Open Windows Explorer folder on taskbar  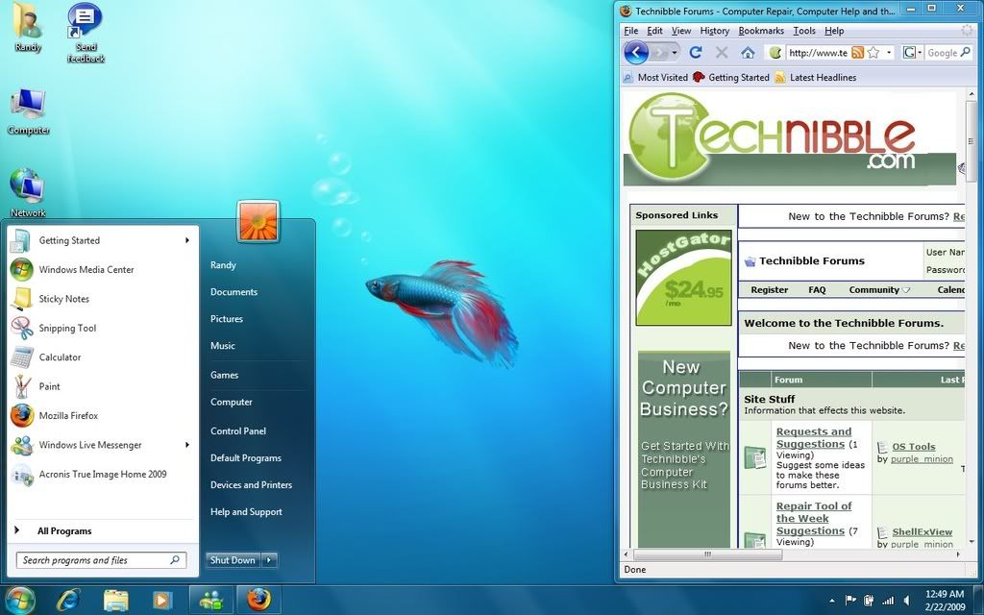tap(115, 601)
